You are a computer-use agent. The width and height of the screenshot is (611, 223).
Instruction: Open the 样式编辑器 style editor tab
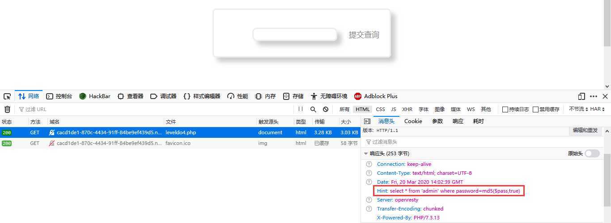[202, 96]
